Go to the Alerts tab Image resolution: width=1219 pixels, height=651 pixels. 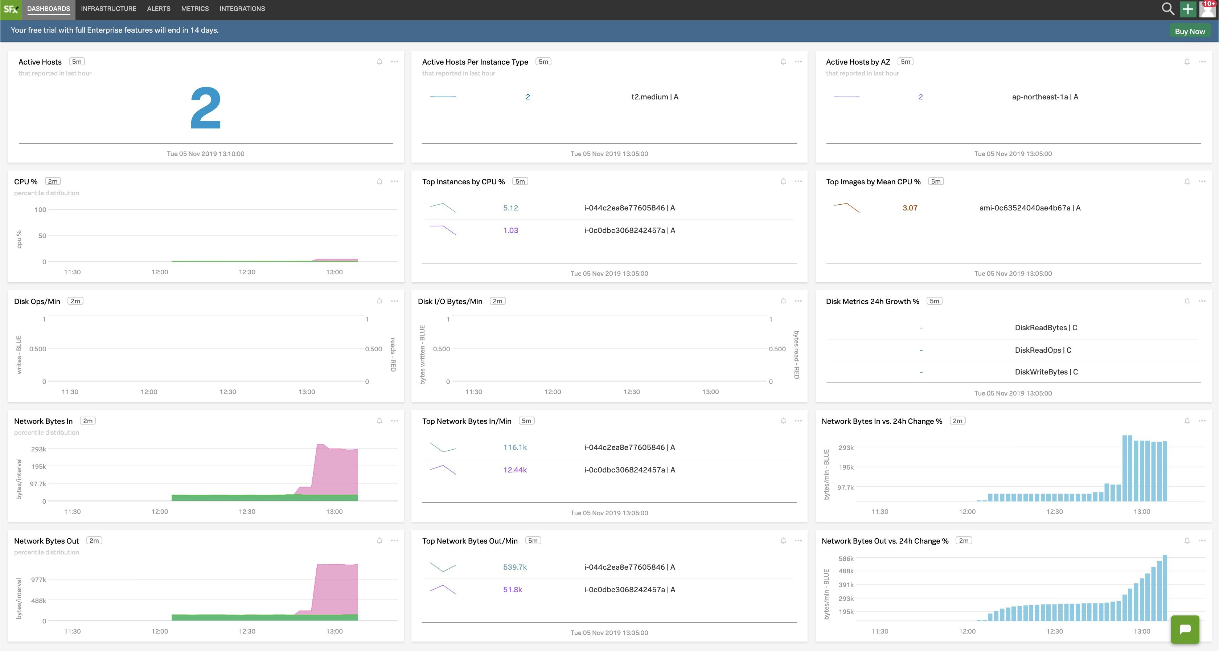(x=159, y=9)
